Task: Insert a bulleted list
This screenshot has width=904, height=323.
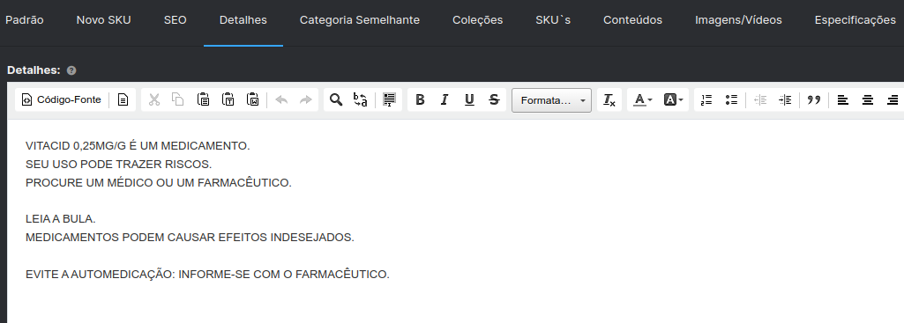Action: (x=731, y=99)
